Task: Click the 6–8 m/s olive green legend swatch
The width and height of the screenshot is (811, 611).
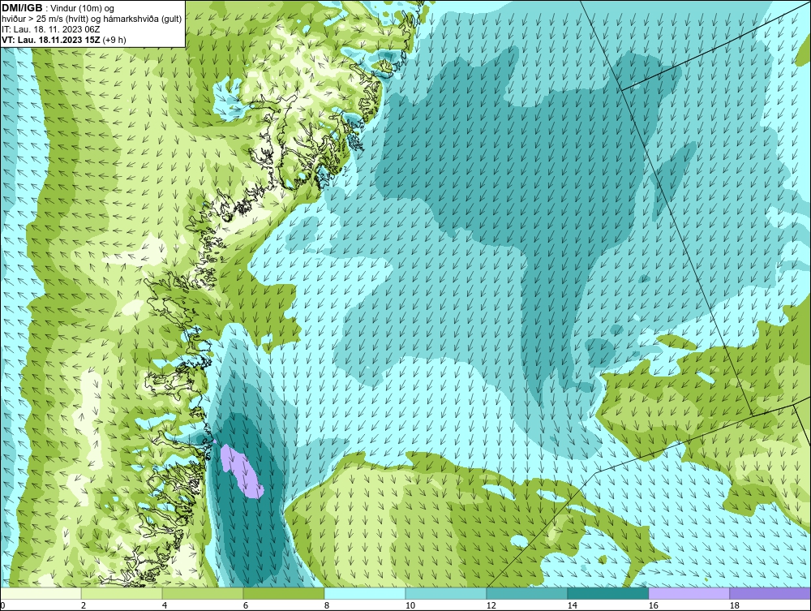Action: (284, 593)
